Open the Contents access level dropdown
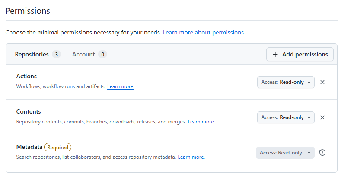The width and height of the screenshot is (354, 182). coord(286,117)
